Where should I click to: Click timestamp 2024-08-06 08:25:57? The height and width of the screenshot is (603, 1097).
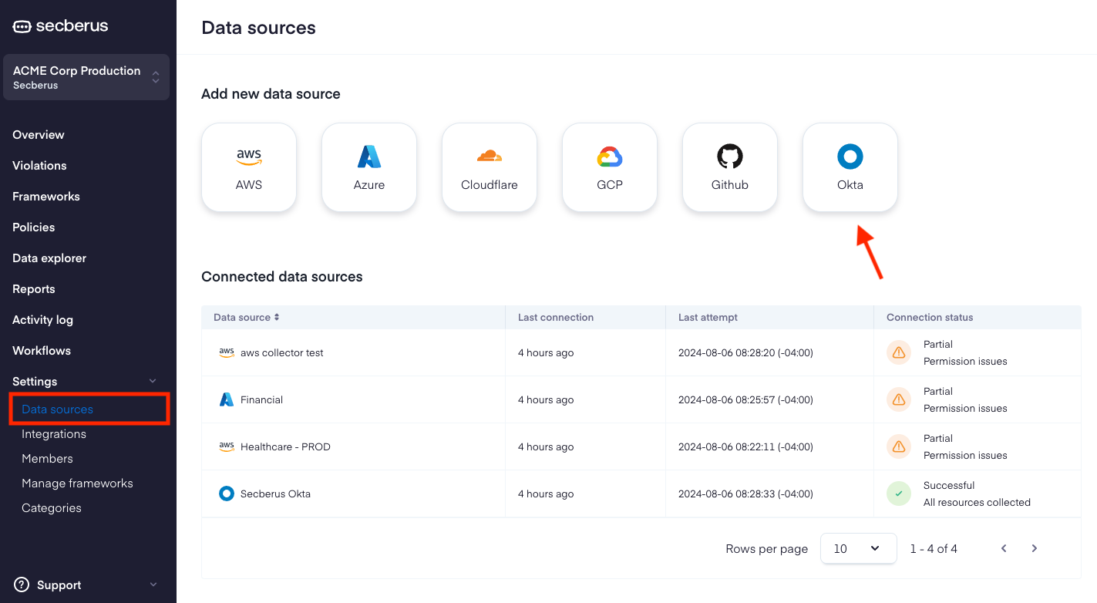[745, 399]
